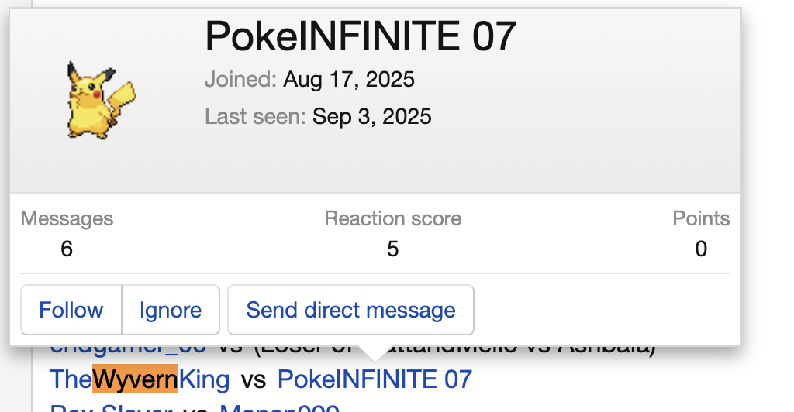The height and width of the screenshot is (412, 794).
Task: Click the "vs" text beside TheWyvernKing
Action: coord(254,379)
